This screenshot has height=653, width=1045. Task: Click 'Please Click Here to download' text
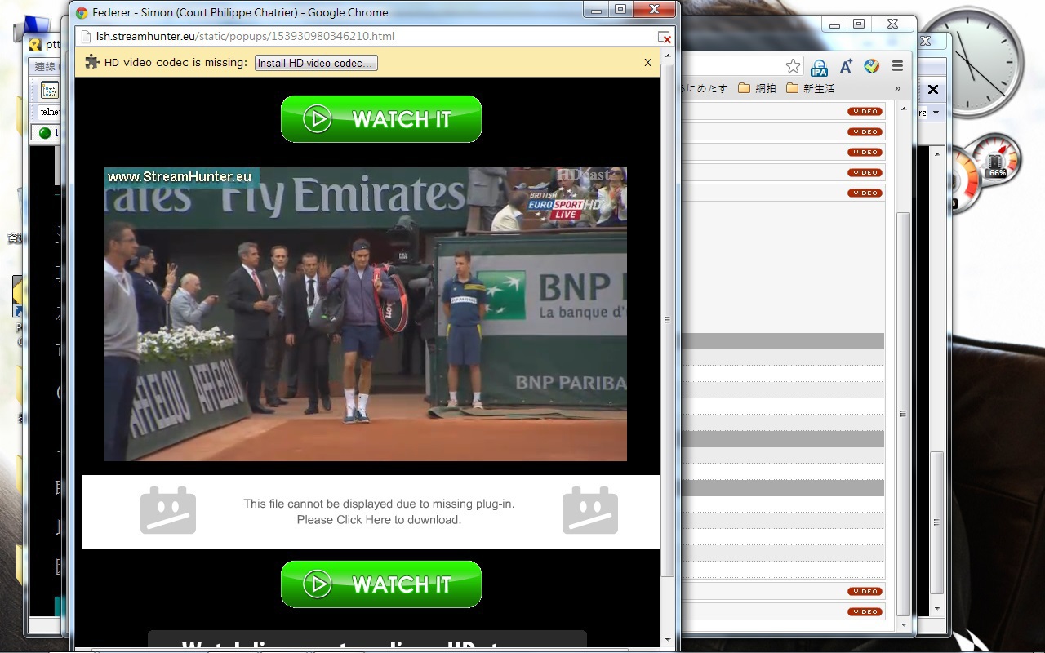(379, 519)
